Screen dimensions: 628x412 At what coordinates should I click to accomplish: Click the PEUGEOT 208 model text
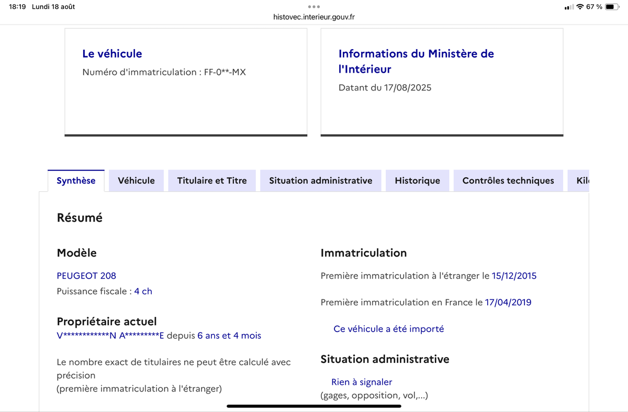86,276
